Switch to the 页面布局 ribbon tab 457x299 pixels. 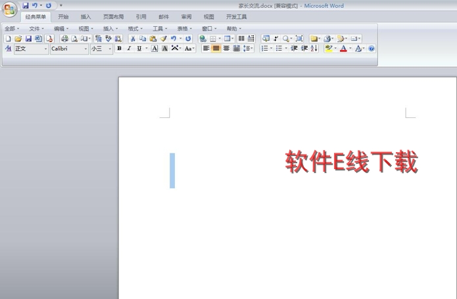(x=113, y=17)
